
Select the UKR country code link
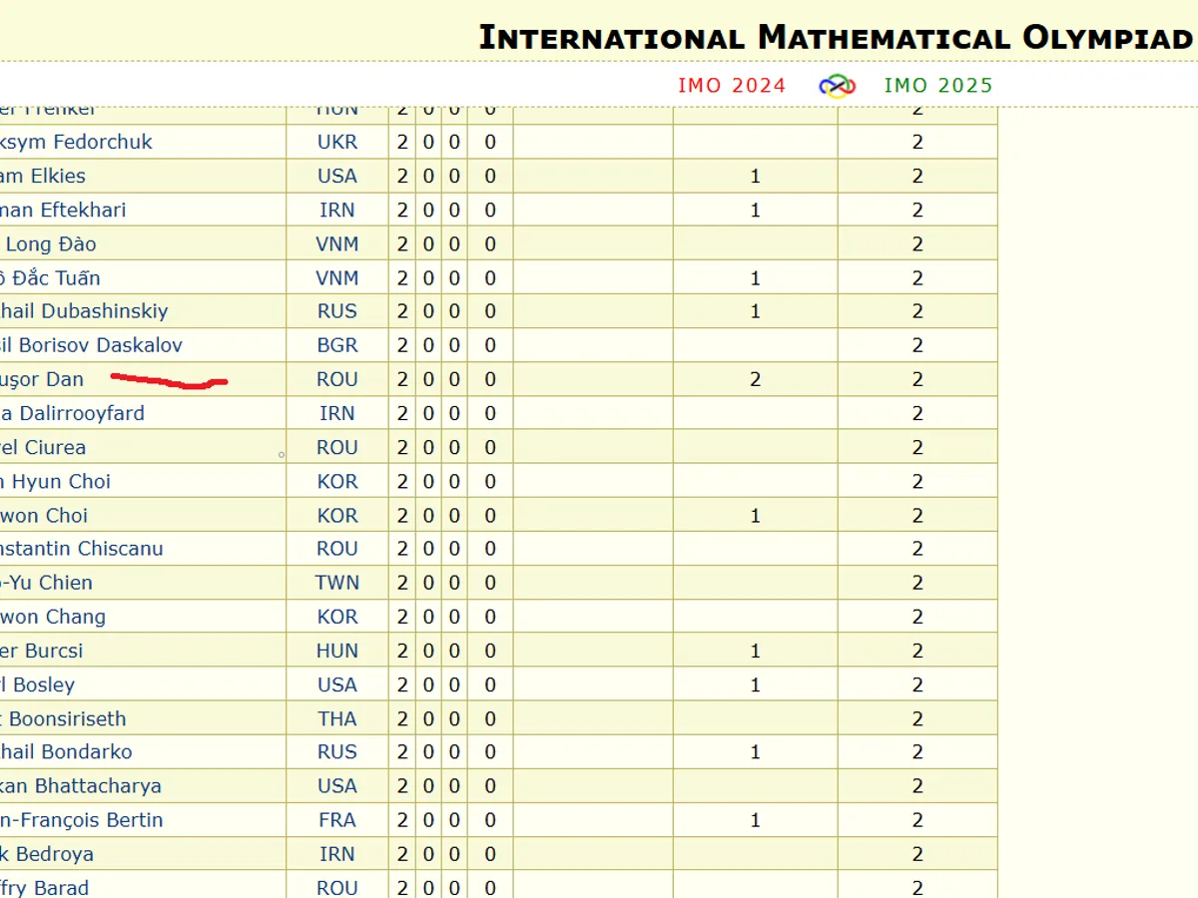coord(336,142)
